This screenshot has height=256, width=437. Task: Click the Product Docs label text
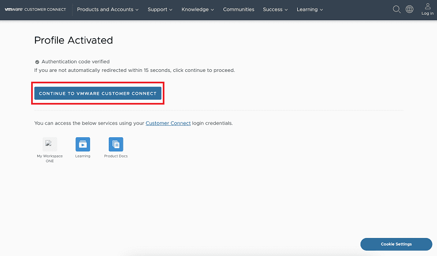click(116, 156)
